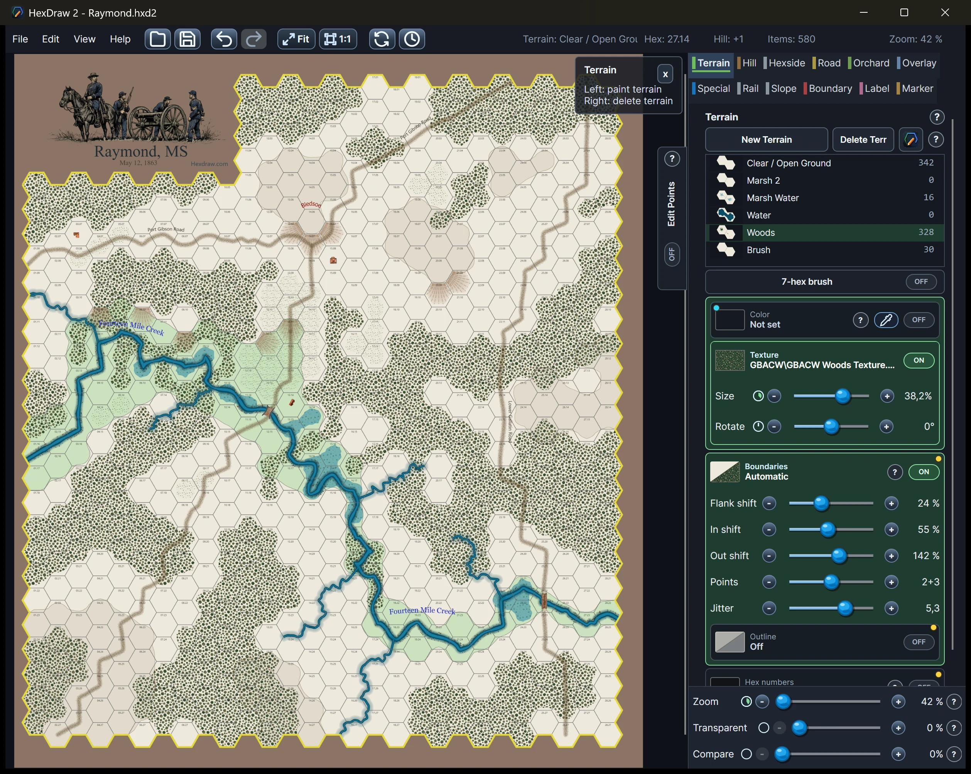Toggle the 7-hex brush switch
The image size is (971, 774).
tap(920, 282)
